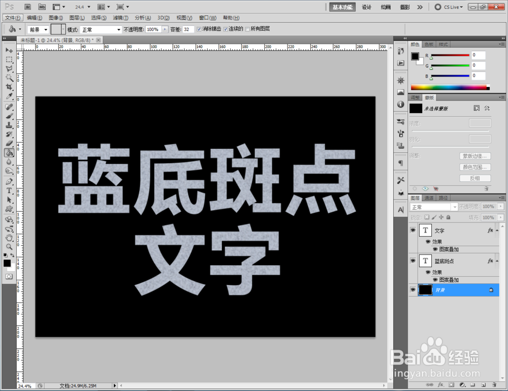Screen dimensions: 508x391
Task: Open the Character panel icon
Action: [401, 210]
